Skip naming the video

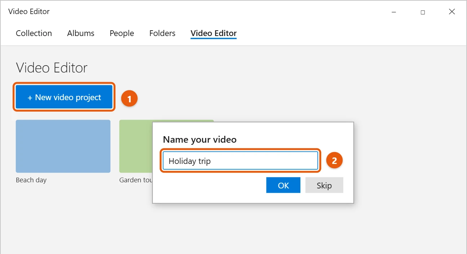(324, 185)
